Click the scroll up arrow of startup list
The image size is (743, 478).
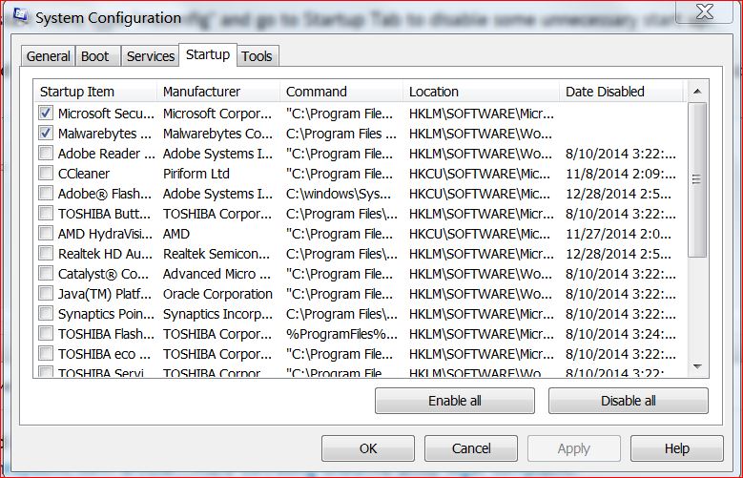tap(696, 91)
